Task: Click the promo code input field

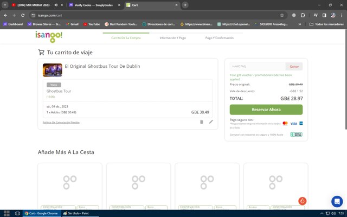Action: [258, 66]
